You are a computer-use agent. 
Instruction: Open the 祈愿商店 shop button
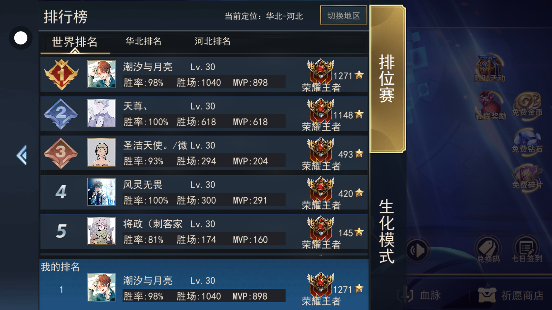click(x=510, y=295)
